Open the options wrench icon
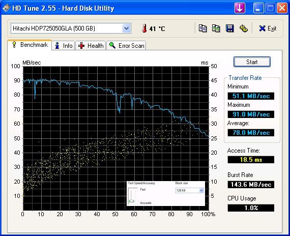 (x=243, y=28)
